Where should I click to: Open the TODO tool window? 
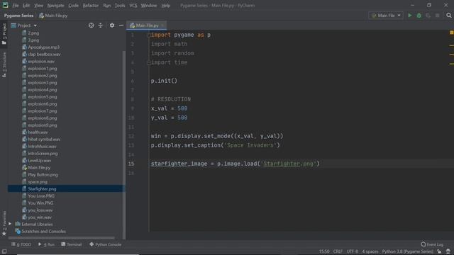pos(21,244)
